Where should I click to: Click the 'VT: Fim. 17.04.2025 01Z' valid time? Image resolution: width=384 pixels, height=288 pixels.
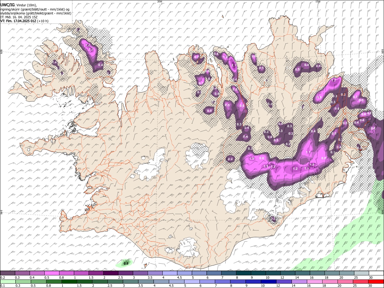point(18,21)
